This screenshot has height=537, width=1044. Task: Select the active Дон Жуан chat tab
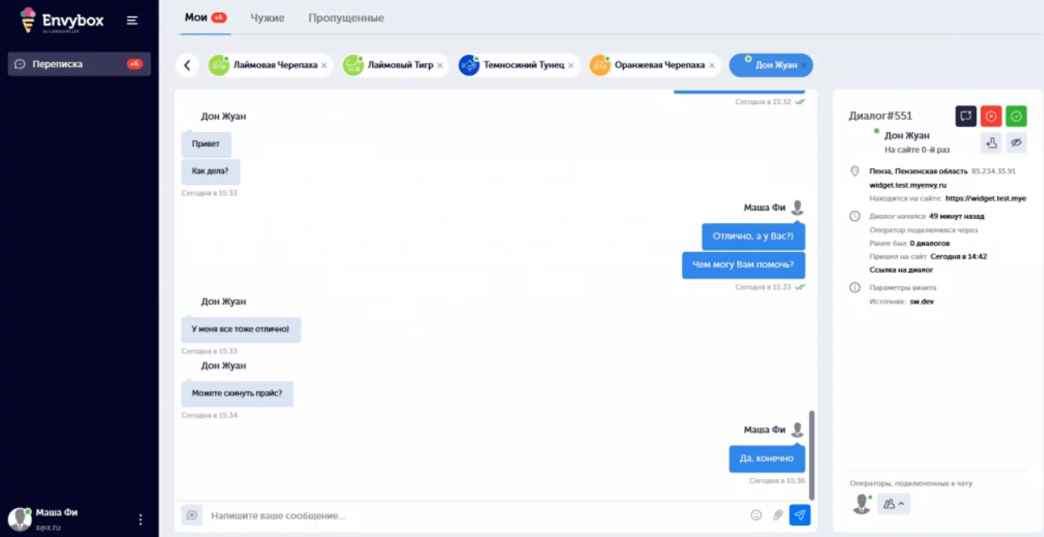[771, 65]
